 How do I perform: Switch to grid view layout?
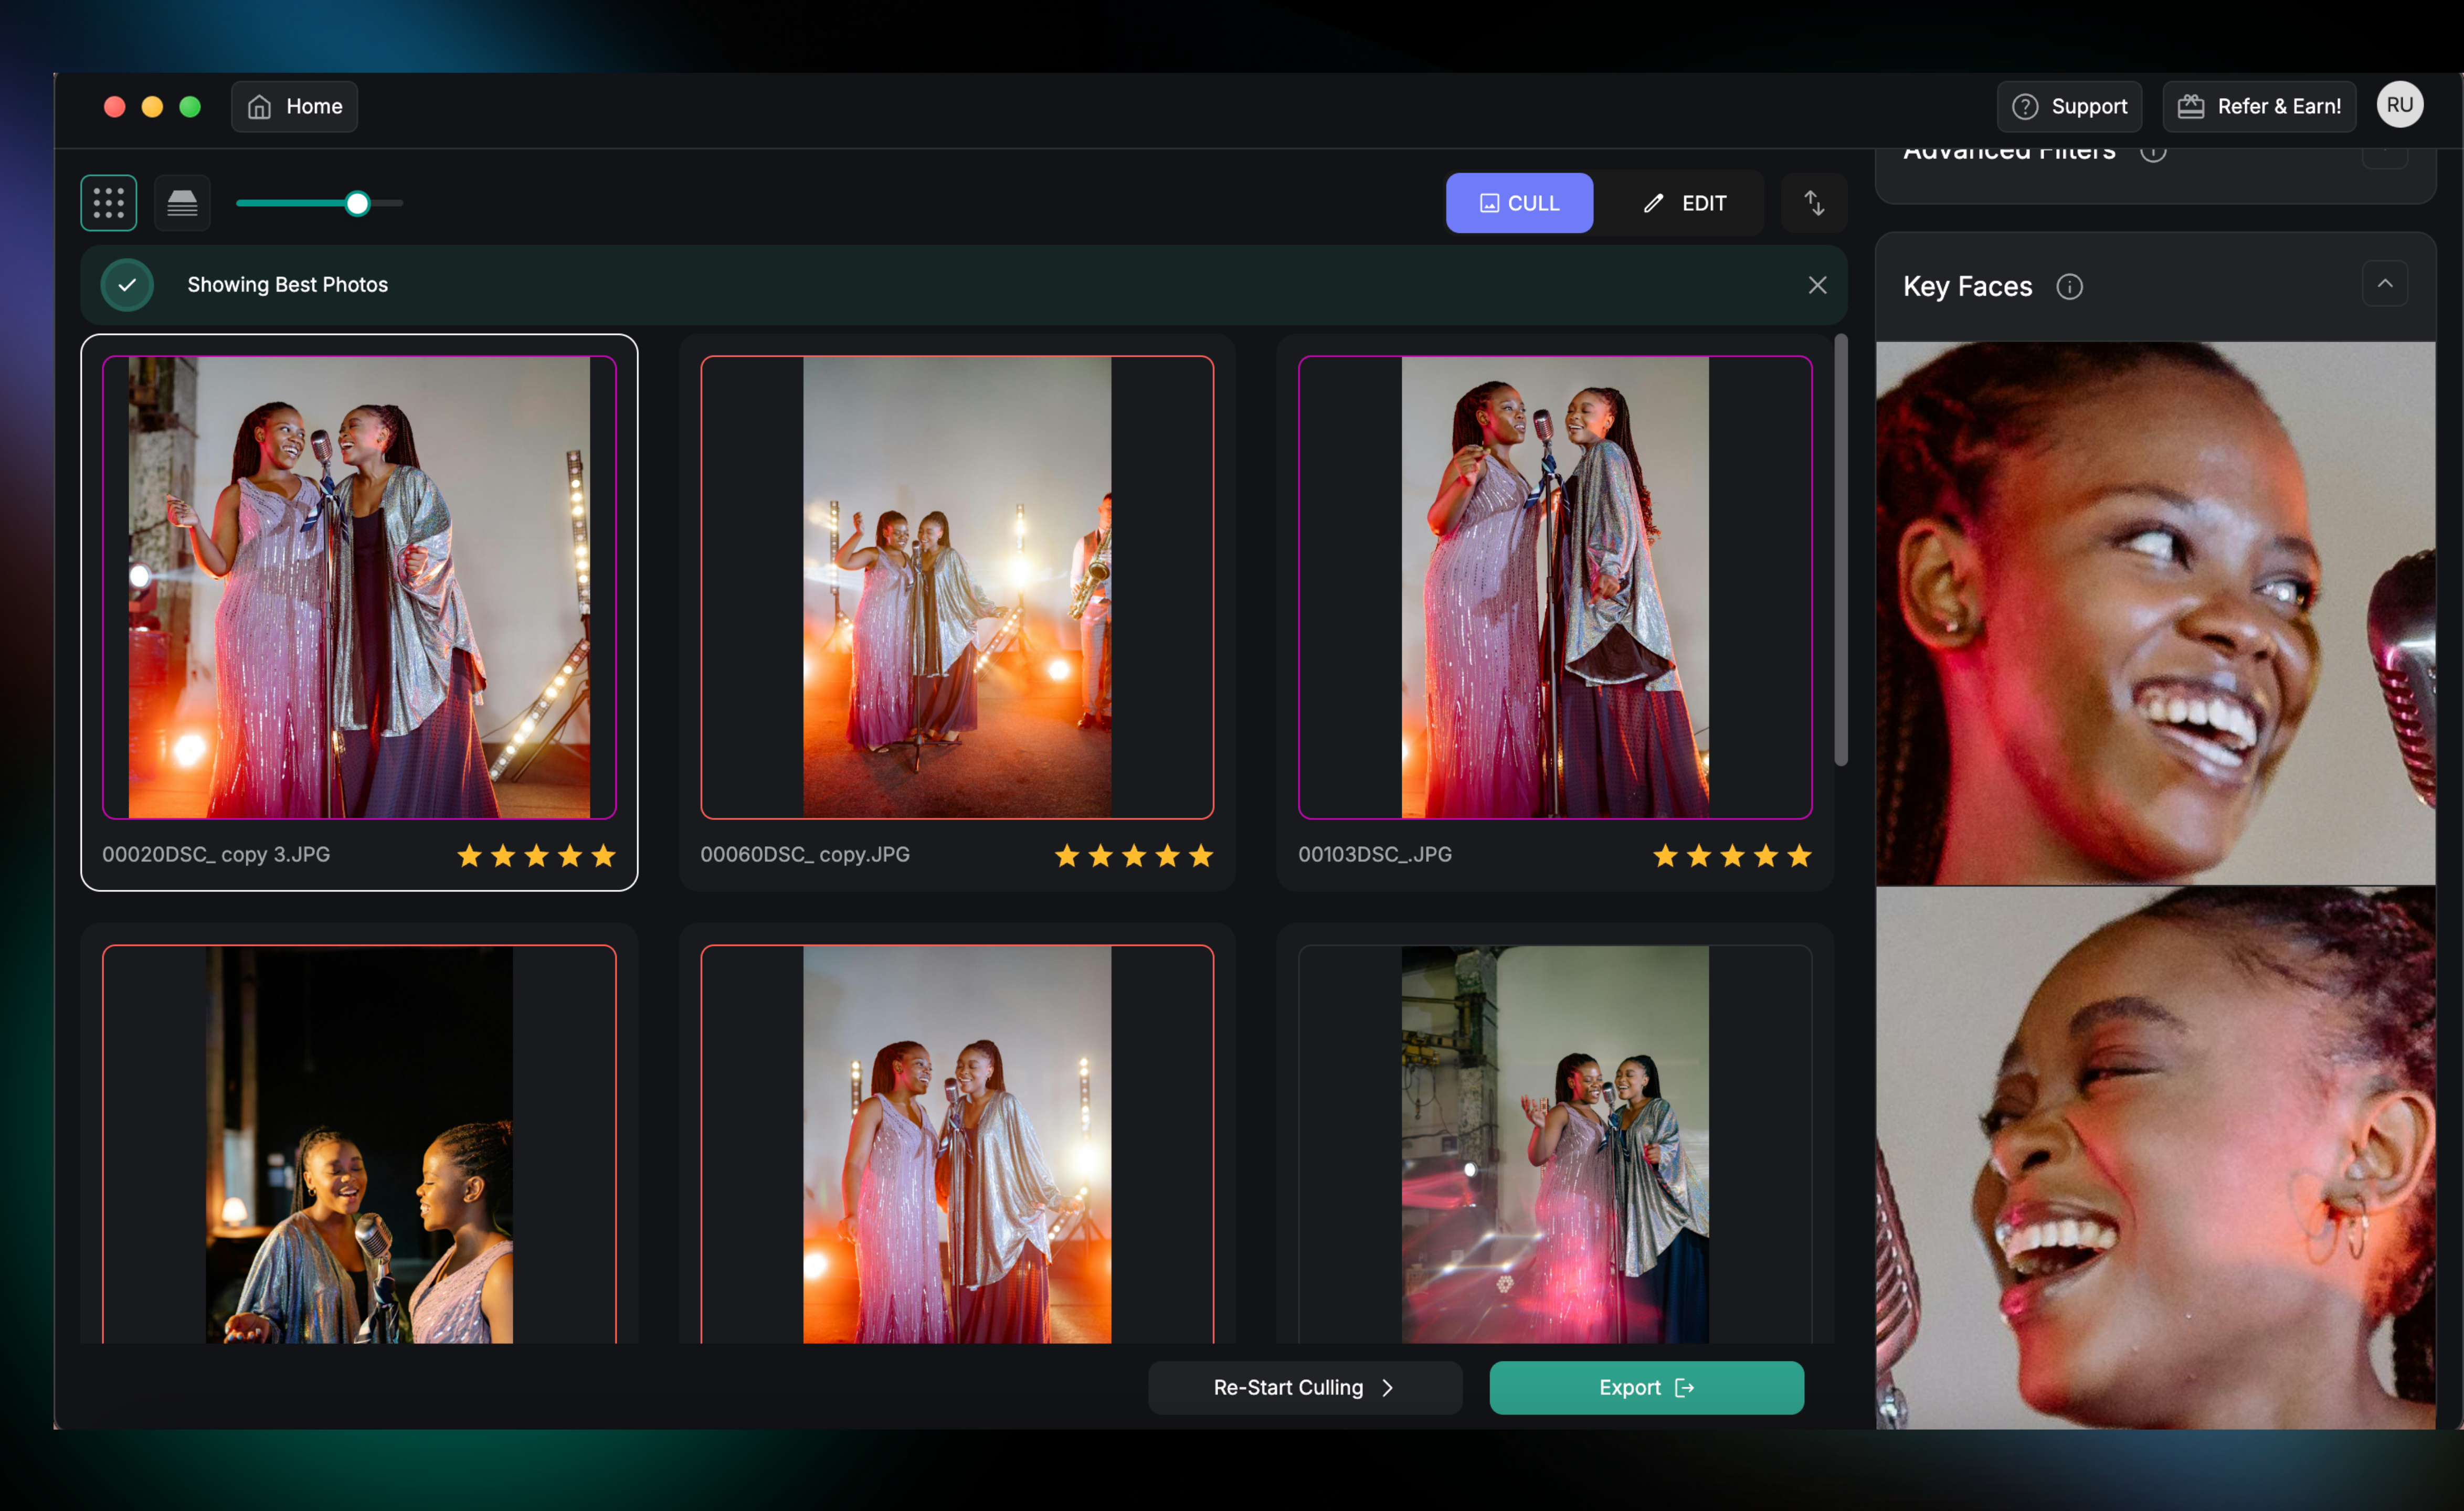(109, 203)
